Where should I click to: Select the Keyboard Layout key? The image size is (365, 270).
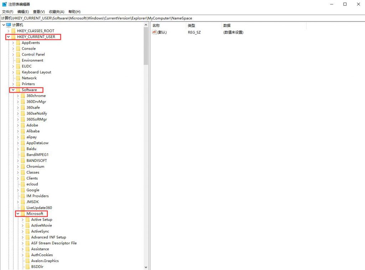36,72
